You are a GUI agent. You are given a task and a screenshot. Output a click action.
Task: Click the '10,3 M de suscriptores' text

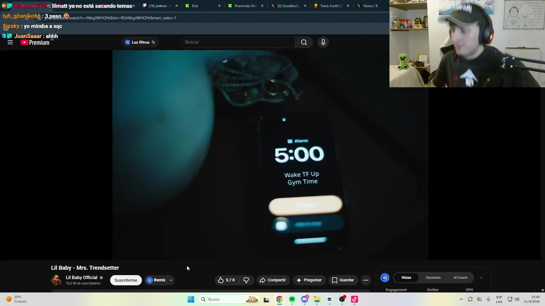point(83,283)
